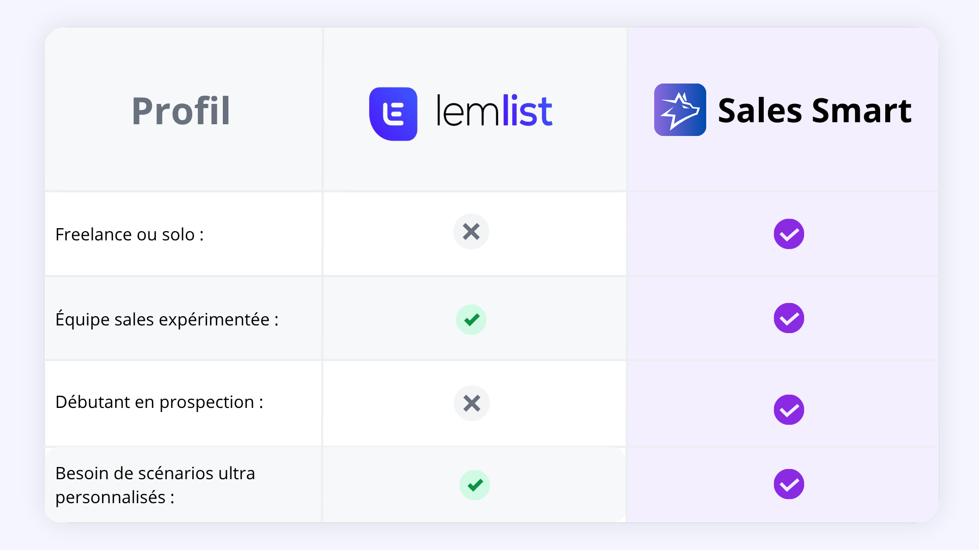Click the empty area below the Profil heading
The width and height of the screenshot is (979, 550).
183,160
